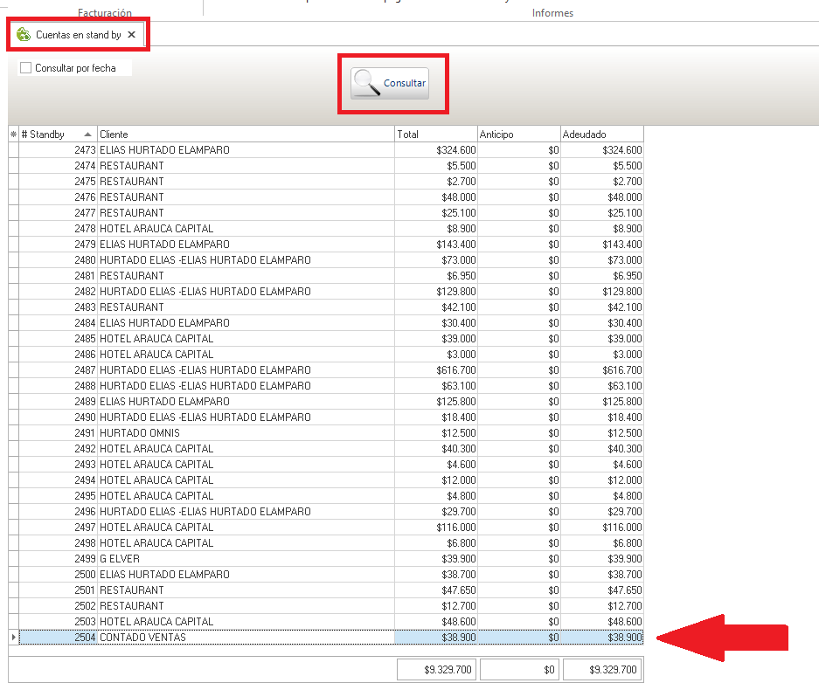The width and height of the screenshot is (819, 683).
Task: Click the sort arrow in # Standby header
Action: coord(87,135)
